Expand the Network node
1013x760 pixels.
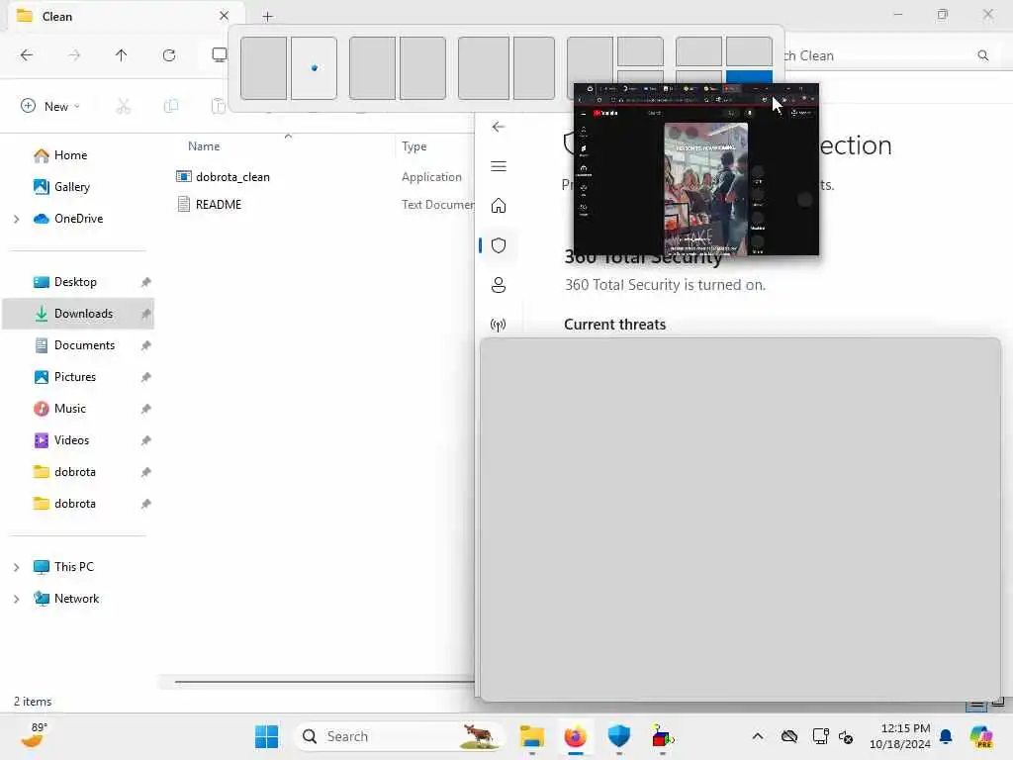[16, 599]
